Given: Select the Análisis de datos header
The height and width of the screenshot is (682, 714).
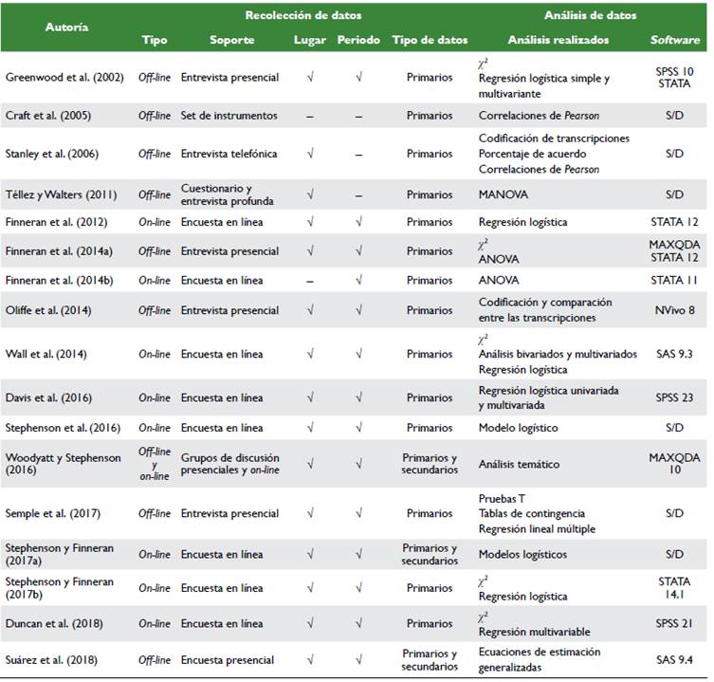Looking at the screenshot, I should click(x=590, y=15).
